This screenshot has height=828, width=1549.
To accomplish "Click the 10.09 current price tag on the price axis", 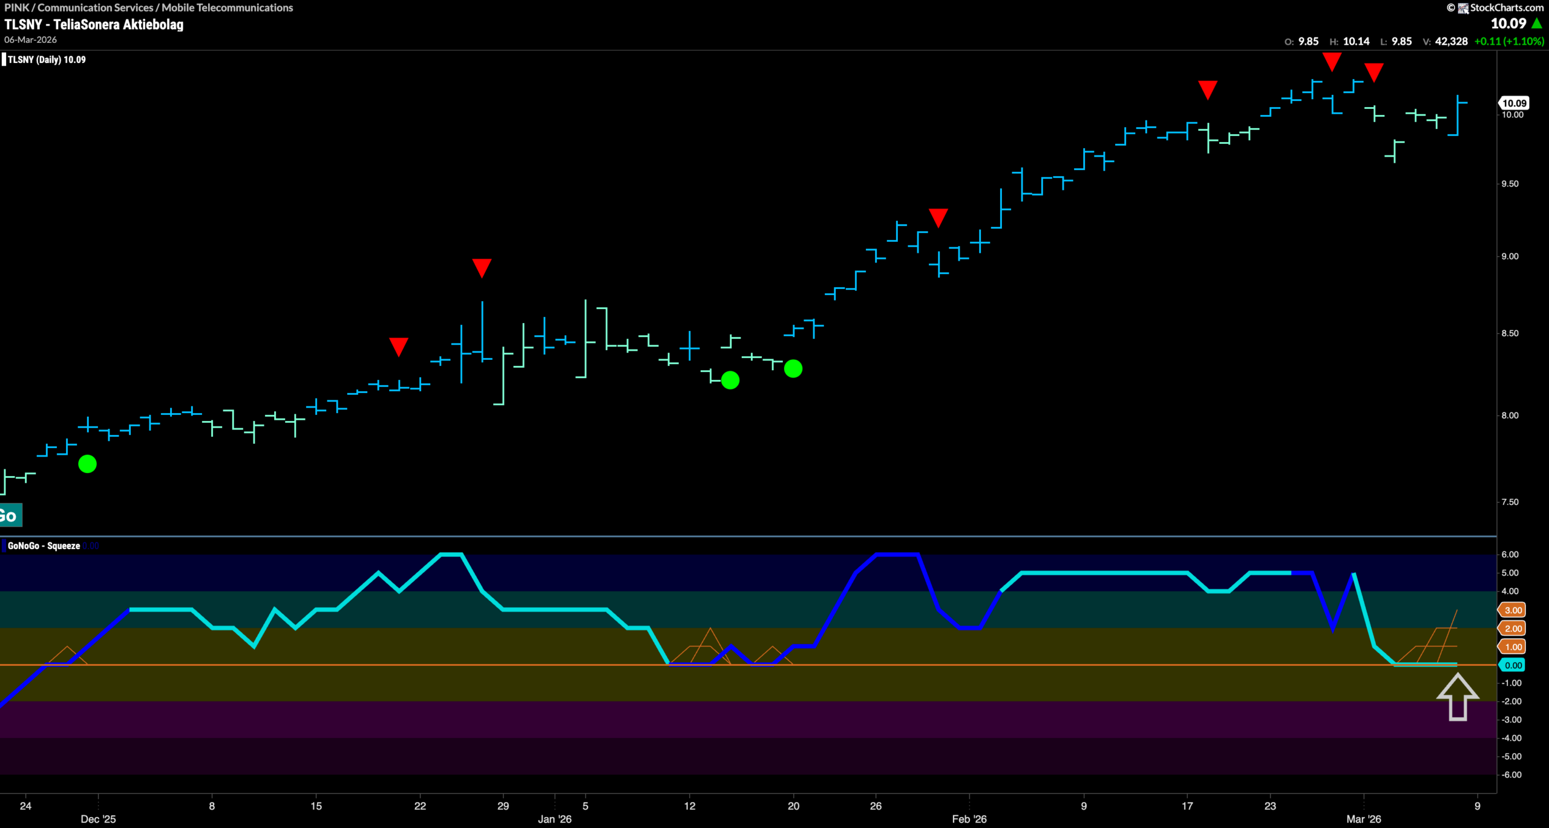I will (x=1513, y=103).
